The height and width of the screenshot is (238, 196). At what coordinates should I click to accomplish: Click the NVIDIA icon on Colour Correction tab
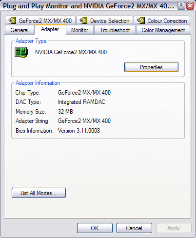(141, 20)
